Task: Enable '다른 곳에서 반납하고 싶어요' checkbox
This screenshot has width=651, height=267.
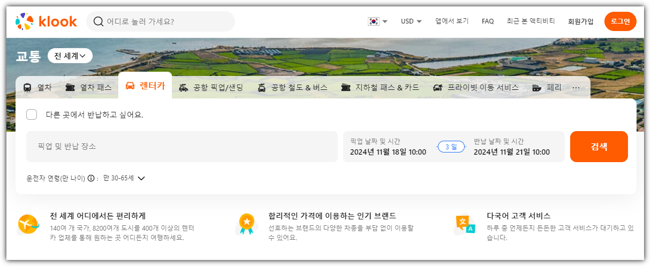Action: click(32, 115)
